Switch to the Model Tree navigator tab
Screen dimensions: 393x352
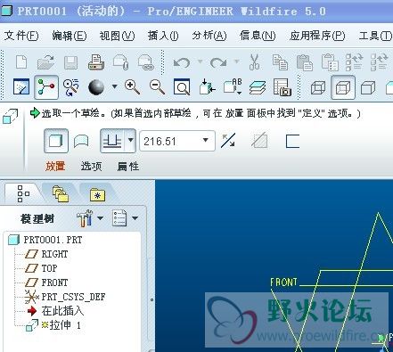(23, 194)
